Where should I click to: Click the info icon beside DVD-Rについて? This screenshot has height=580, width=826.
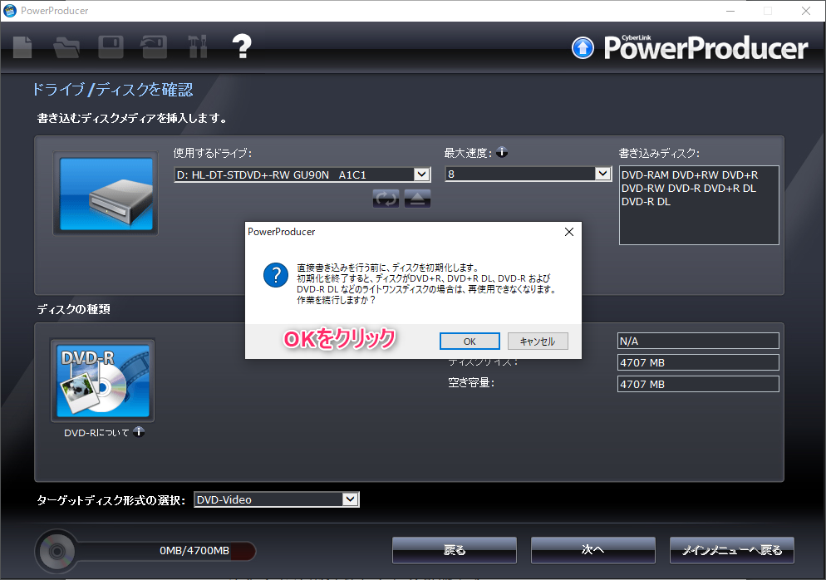[x=139, y=432]
